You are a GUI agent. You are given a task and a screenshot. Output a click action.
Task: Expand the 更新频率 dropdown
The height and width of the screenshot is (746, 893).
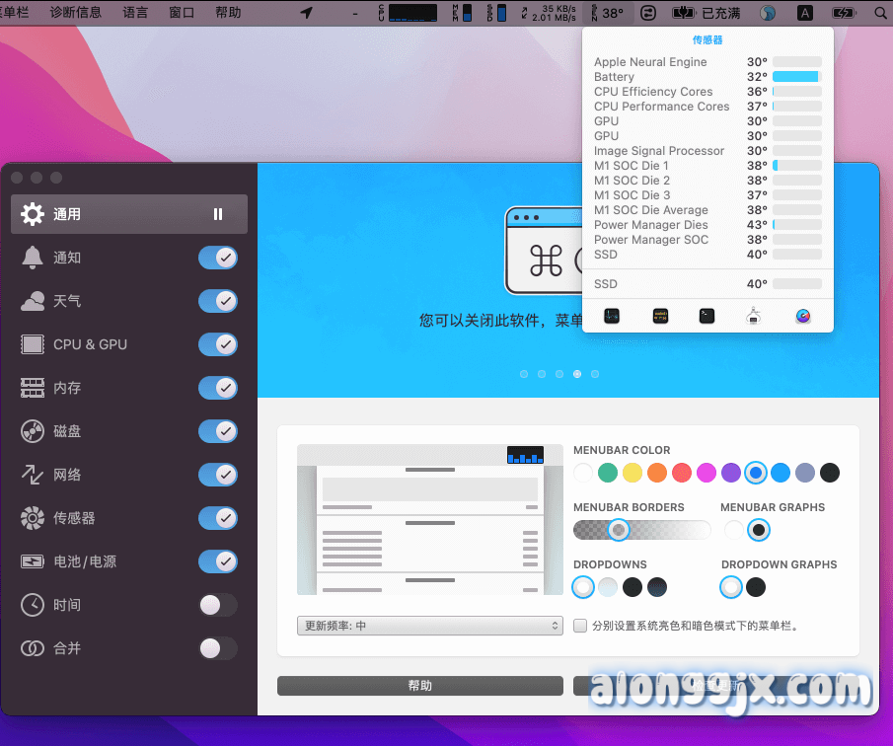click(429, 626)
